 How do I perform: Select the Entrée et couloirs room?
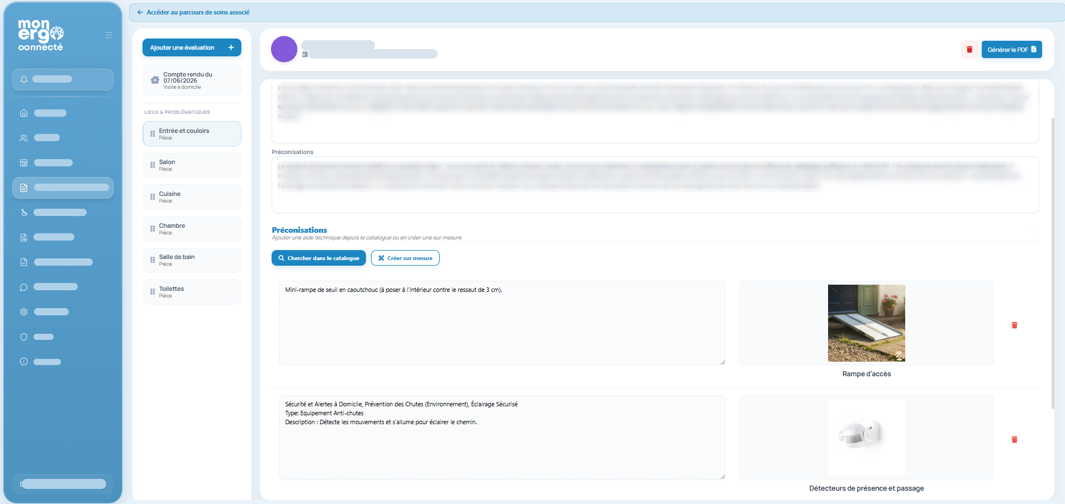click(192, 134)
